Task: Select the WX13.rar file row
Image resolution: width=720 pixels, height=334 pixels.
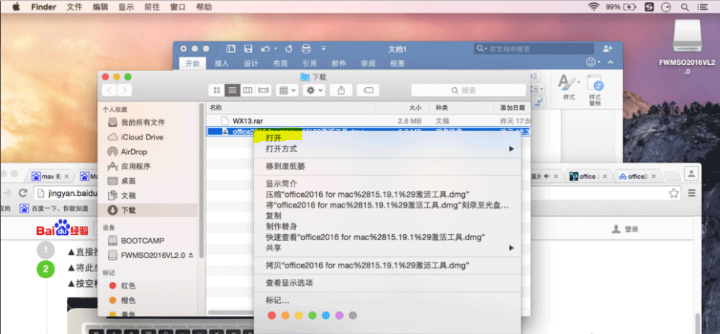Action: [367, 121]
